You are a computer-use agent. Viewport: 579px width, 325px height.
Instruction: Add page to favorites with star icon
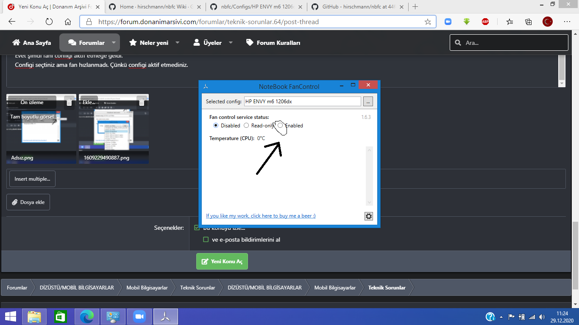point(428,22)
